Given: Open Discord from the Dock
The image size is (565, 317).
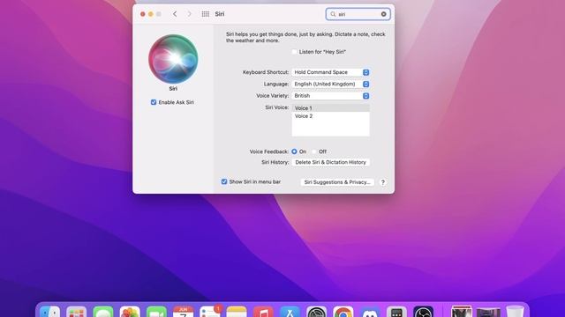Looking at the screenshot, I should (370, 312).
